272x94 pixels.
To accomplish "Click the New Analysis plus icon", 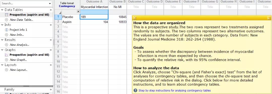I will tap(7, 45).
